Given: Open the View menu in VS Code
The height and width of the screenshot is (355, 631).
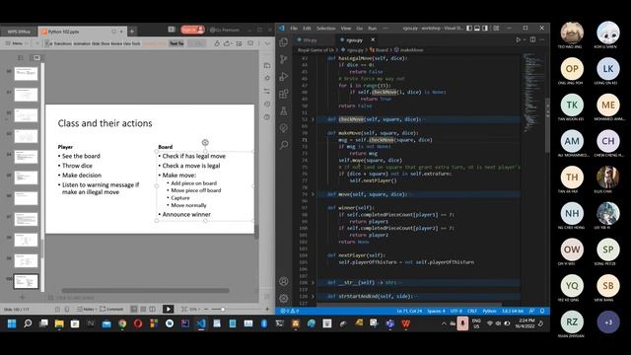Looking at the screenshot, I should click(x=346, y=29).
